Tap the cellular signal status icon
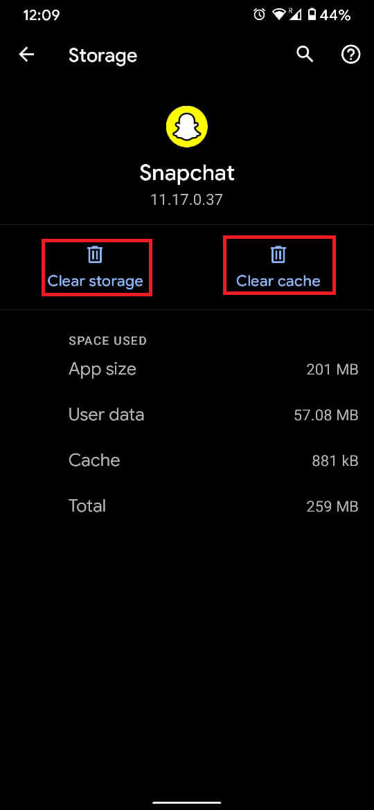This screenshot has width=374, height=810. (x=295, y=15)
